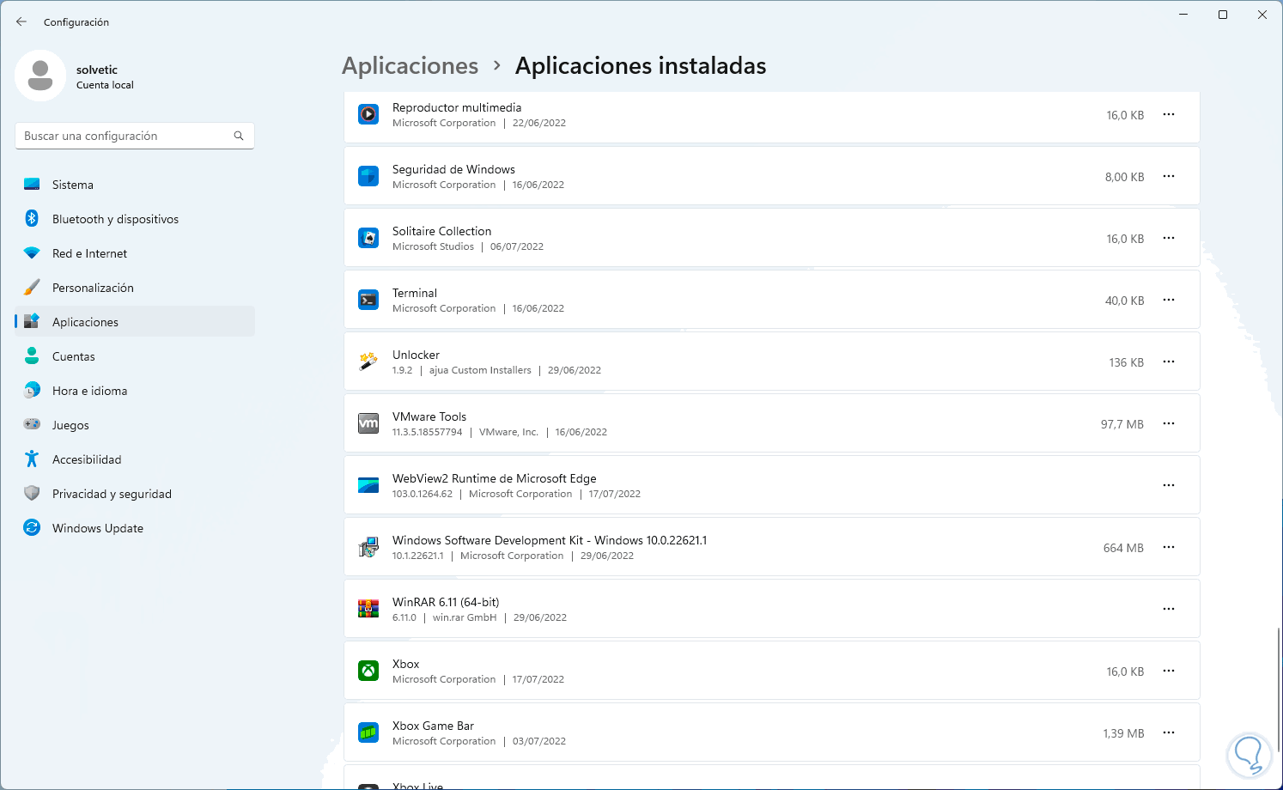Viewport: 1283px width, 790px height.
Task: Click the Terminal app icon
Action: (x=368, y=300)
